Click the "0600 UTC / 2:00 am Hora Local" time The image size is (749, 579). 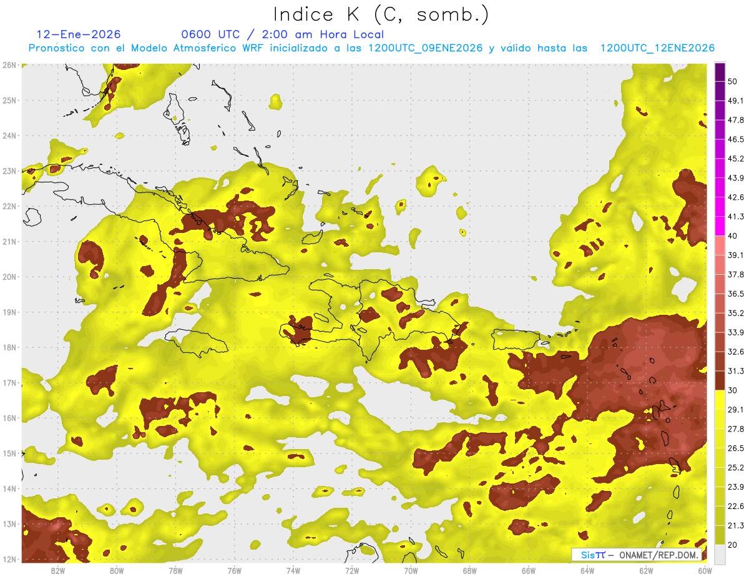point(282,34)
